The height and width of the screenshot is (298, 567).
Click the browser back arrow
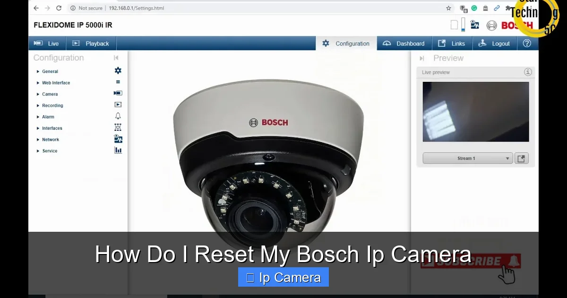pos(36,8)
